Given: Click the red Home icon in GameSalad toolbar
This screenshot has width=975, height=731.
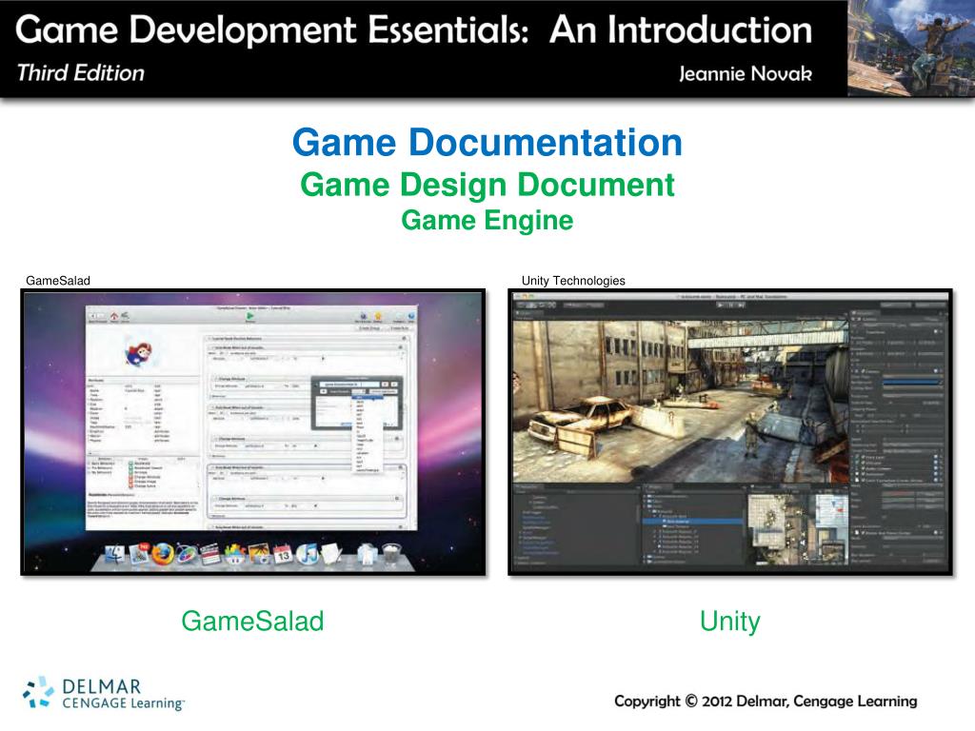Looking at the screenshot, I should click(x=114, y=316).
